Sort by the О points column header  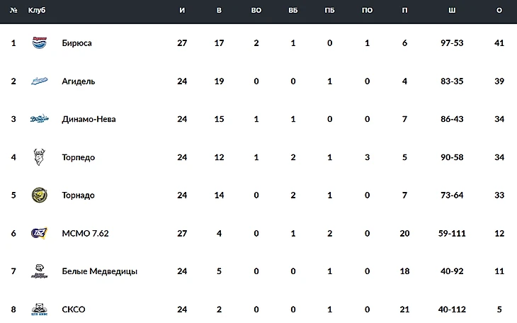tap(499, 11)
